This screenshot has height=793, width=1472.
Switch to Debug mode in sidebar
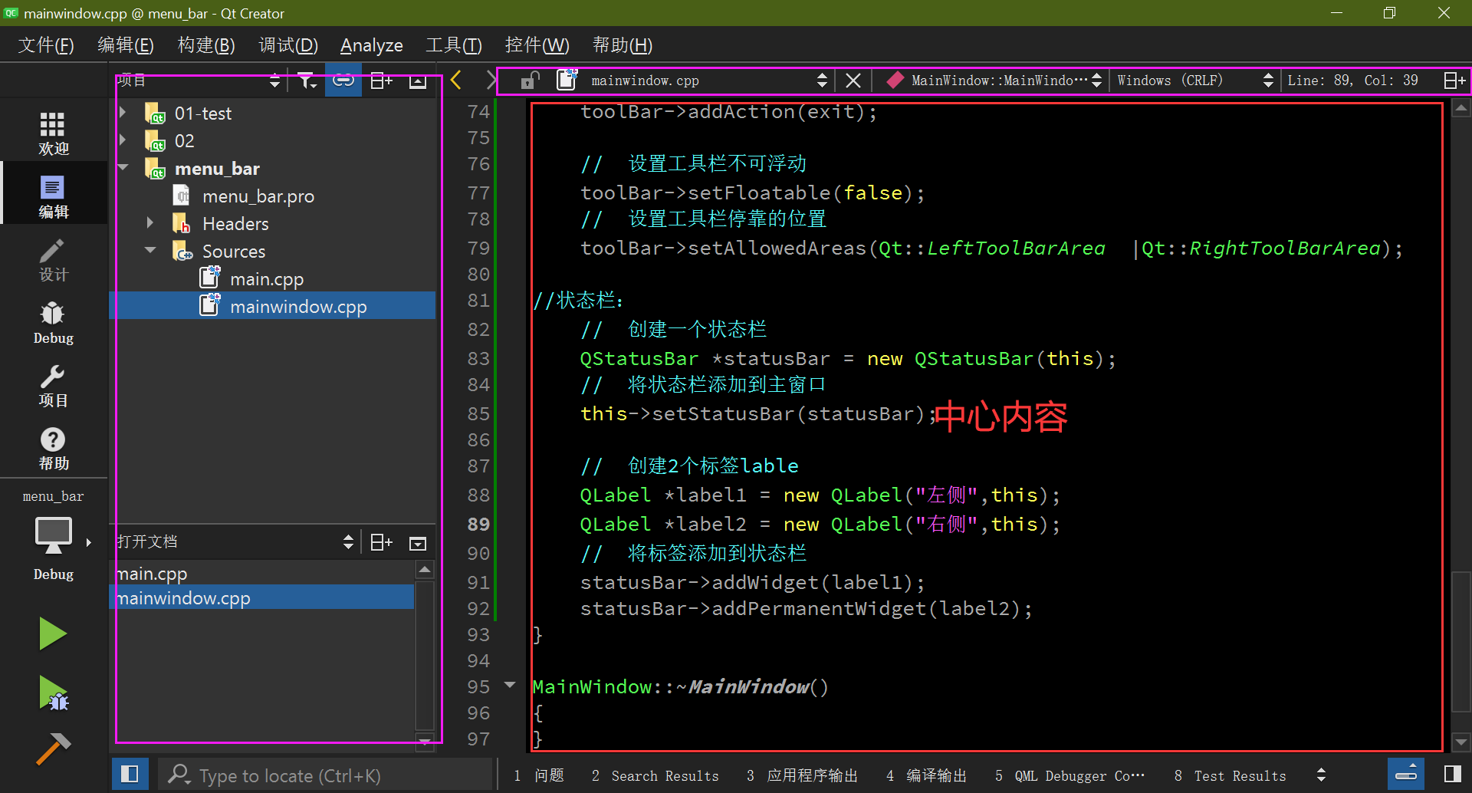pos(53,322)
